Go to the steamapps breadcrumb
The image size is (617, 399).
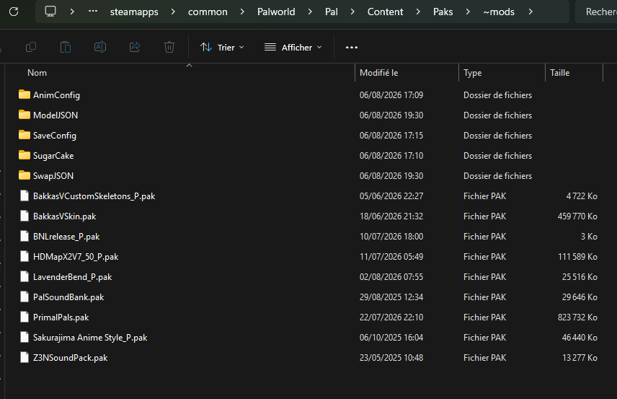pos(134,12)
